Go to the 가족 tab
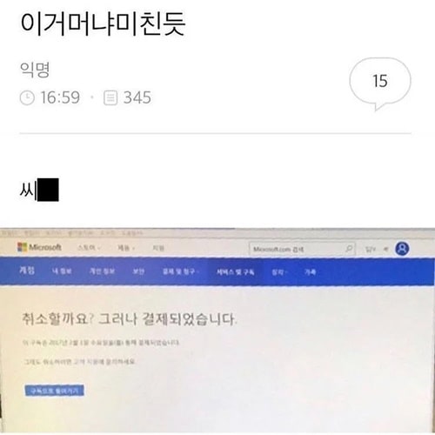This screenshot has width=435, height=435. (310, 272)
